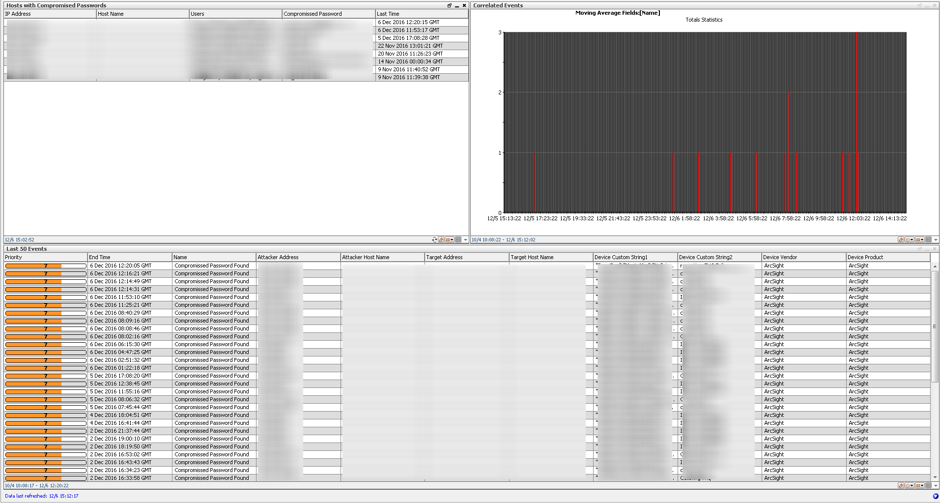Image resolution: width=940 pixels, height=503 pixels.
Task: Open power dropdown in Correlated Events footer
Action: pos(910,240)
